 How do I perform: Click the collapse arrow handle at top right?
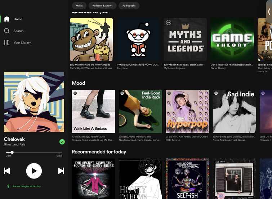point(269,12)
